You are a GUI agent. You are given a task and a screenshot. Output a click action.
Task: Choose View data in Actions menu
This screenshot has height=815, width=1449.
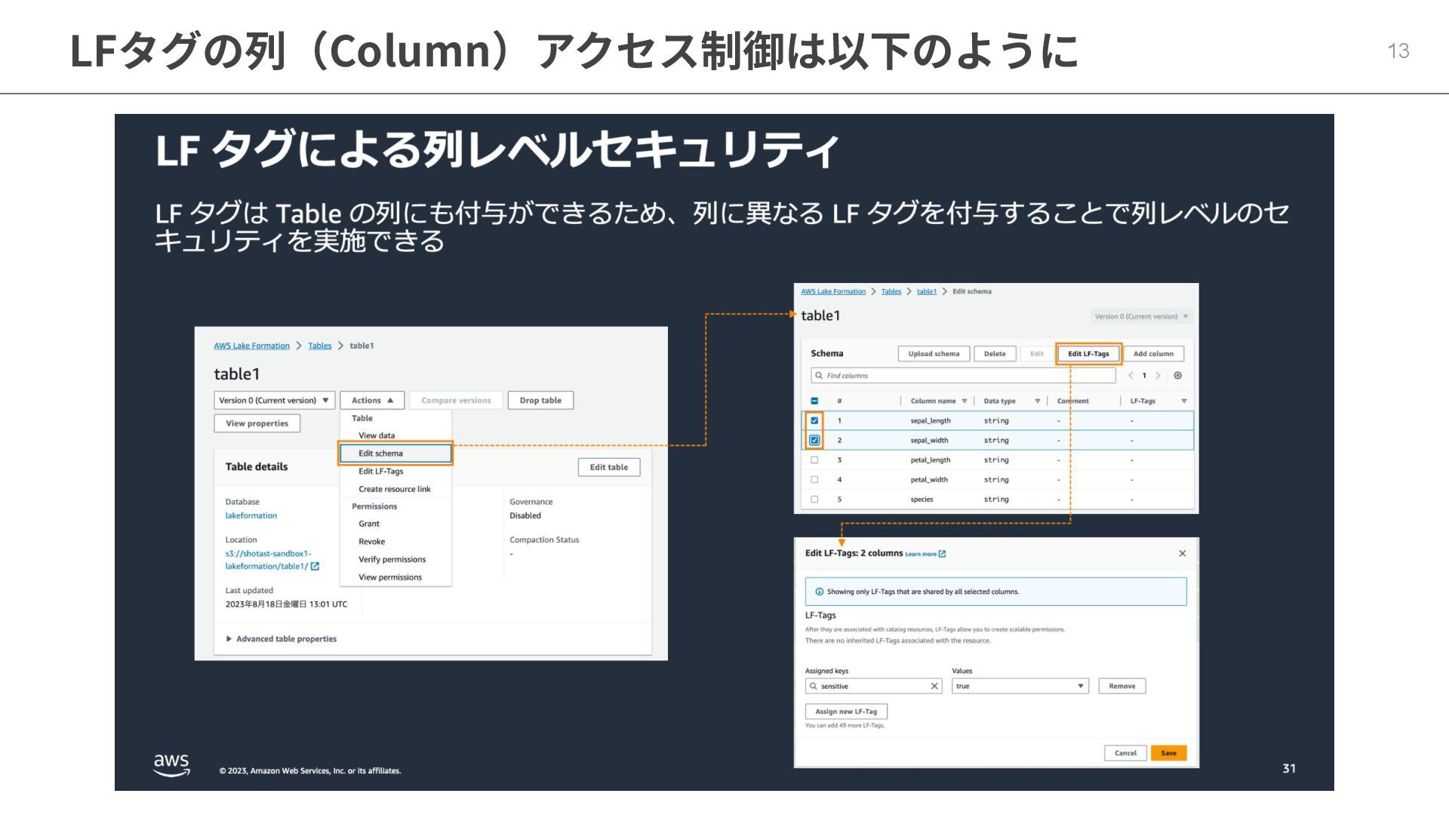click(377, 435)
